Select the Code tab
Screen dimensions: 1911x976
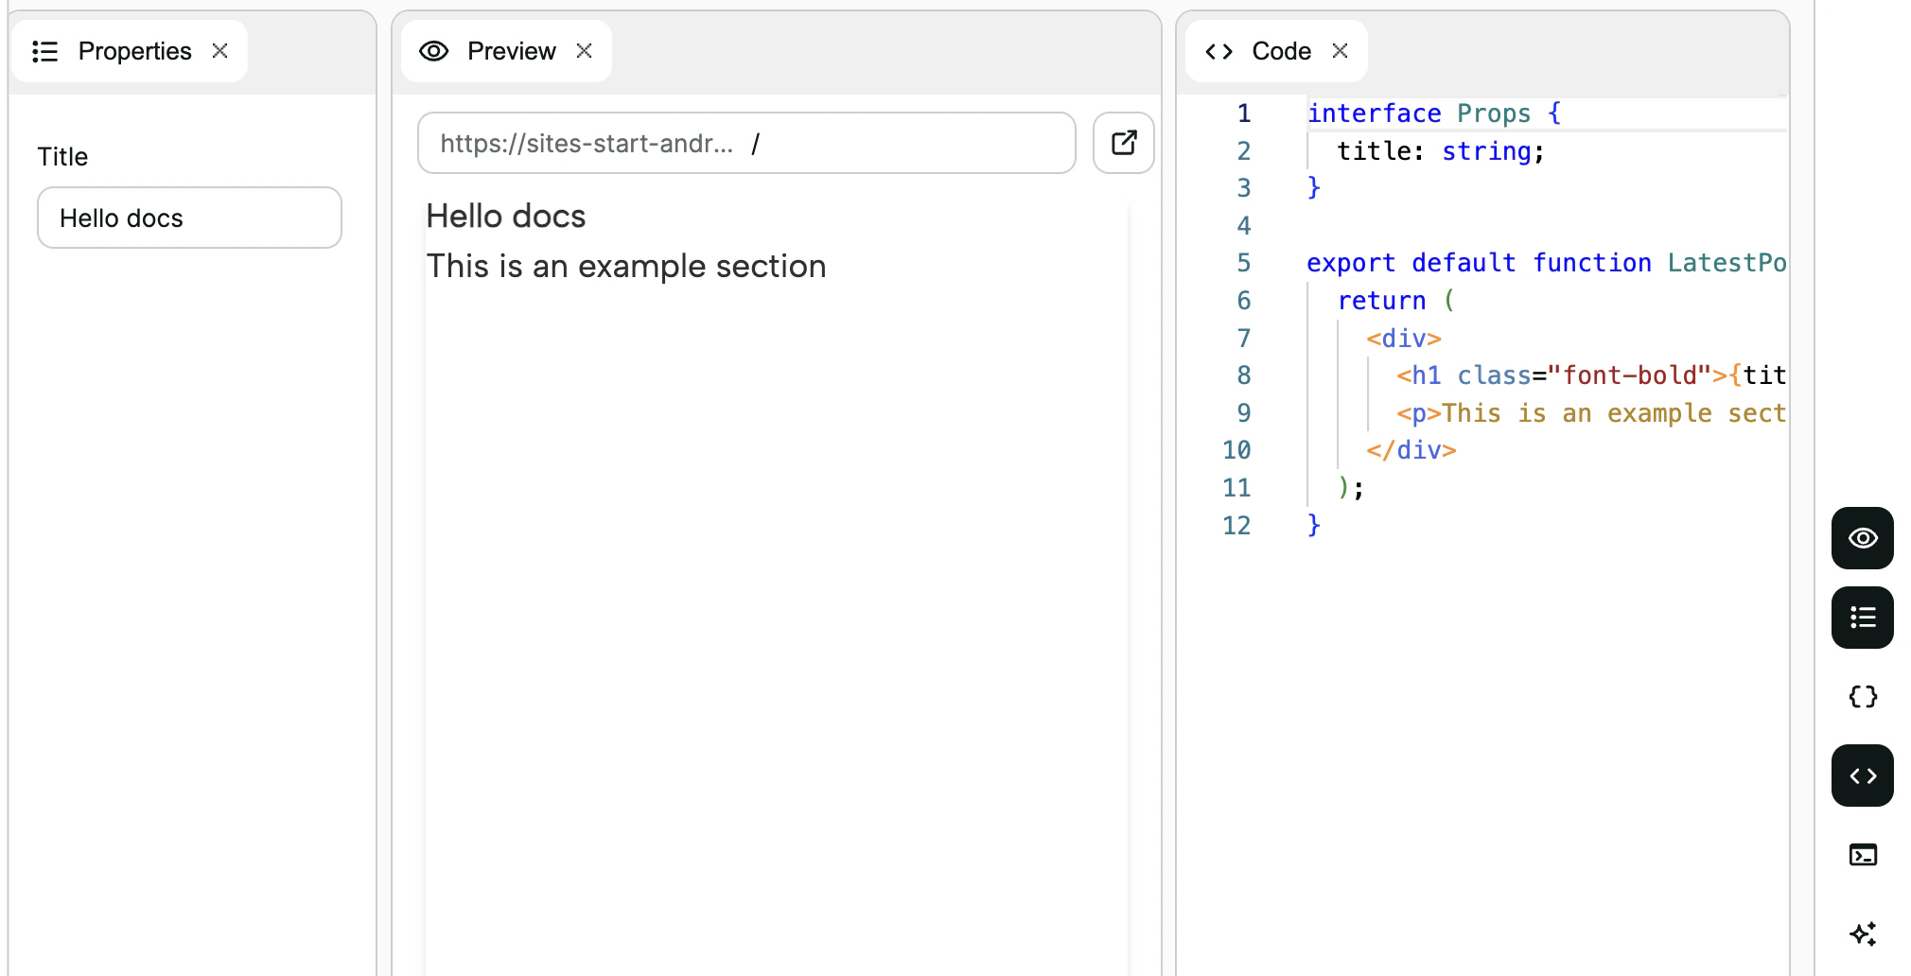1276,51
